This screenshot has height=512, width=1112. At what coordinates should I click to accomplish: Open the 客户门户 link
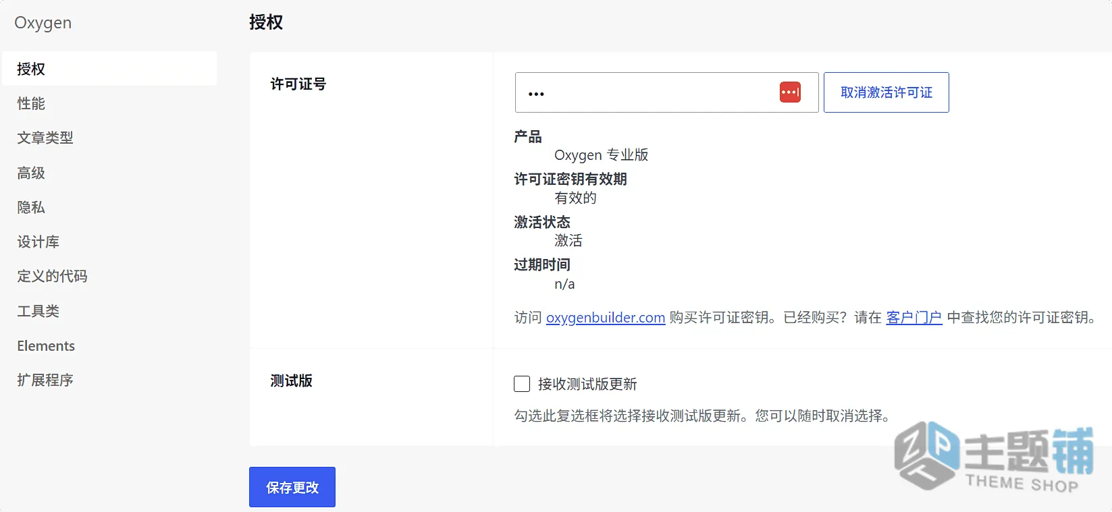pos(914,317)
